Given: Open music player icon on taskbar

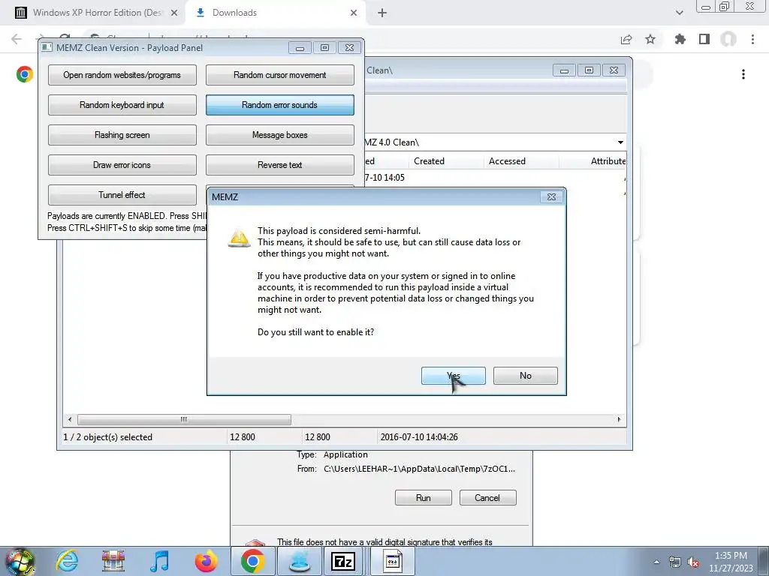Looking at the screenshot, I should point(160,561).
